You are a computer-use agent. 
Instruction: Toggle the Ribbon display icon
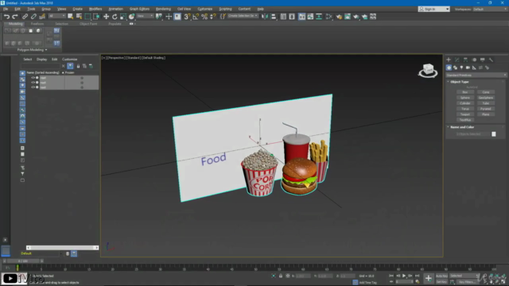tap(302, 17)
